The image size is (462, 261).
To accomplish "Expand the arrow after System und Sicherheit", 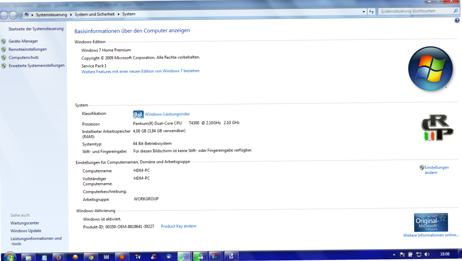I will 119,14.
